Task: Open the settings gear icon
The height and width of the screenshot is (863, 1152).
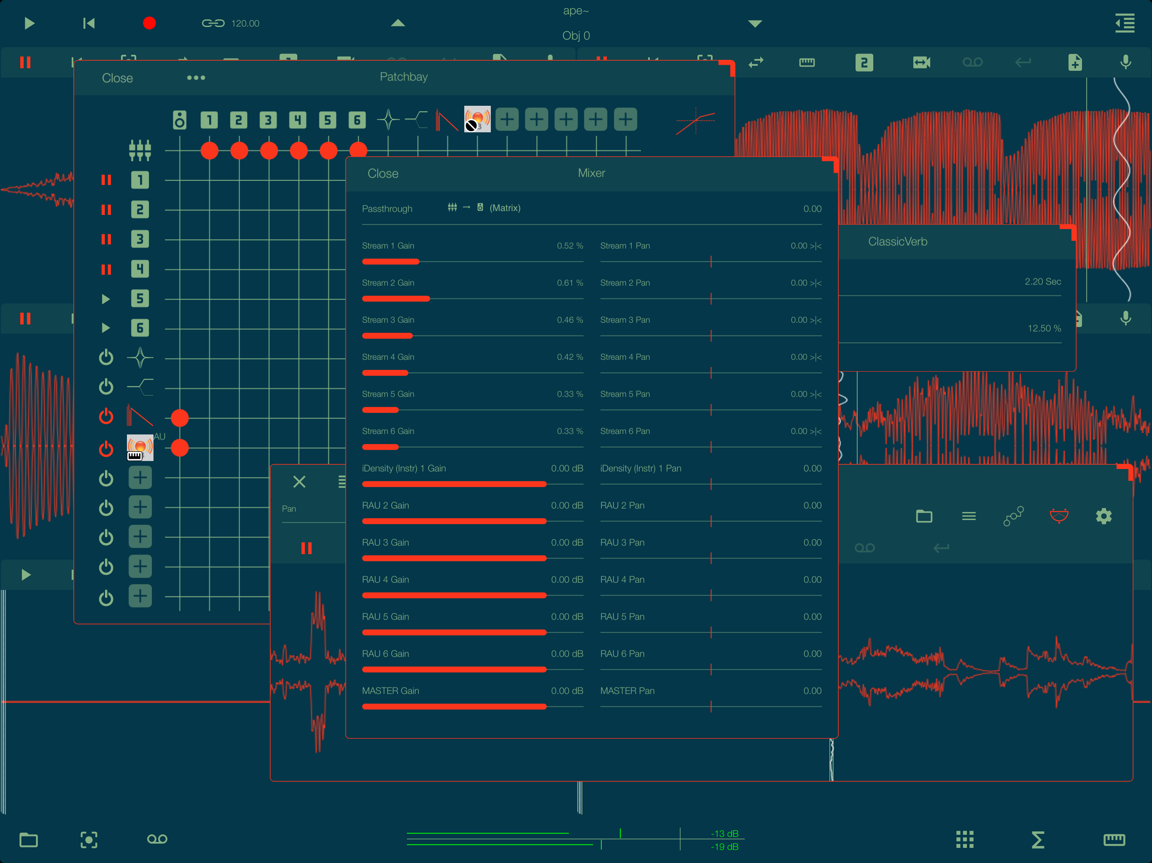Action: pyautogui.click(x=1104, y=516)
